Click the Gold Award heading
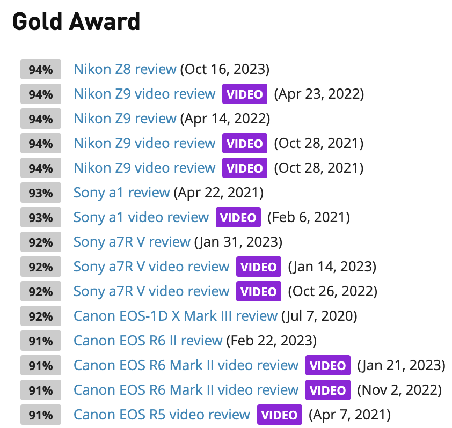The image size is (452, 428). pyautogui.click(x=76, y=22)
